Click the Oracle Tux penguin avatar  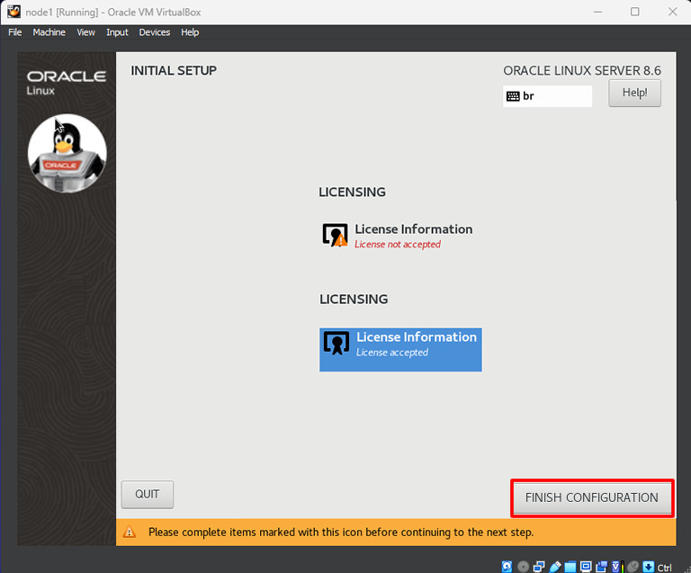[67, 153]
